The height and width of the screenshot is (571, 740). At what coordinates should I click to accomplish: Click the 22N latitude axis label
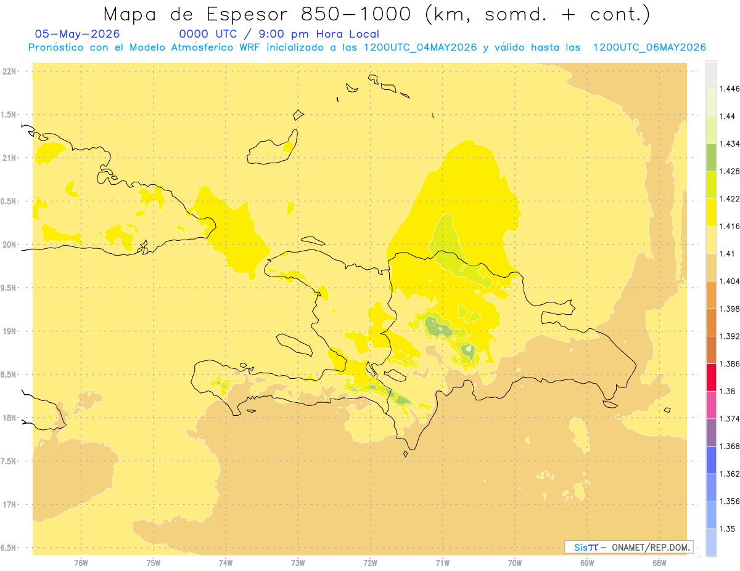pyautogui.click(x=10, y=71)
